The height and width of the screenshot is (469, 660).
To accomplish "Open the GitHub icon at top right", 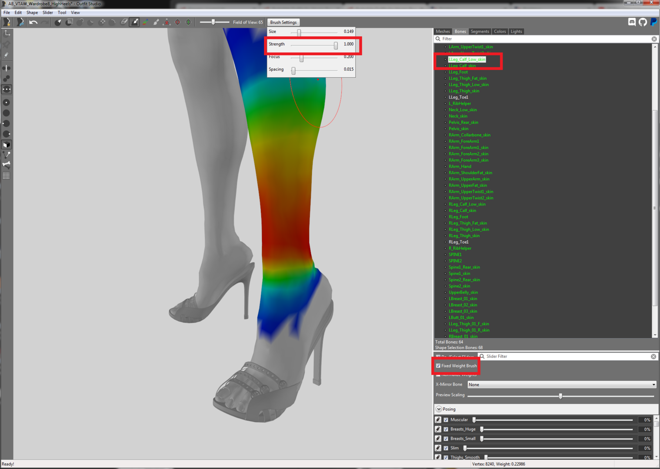I will point(643,22).
